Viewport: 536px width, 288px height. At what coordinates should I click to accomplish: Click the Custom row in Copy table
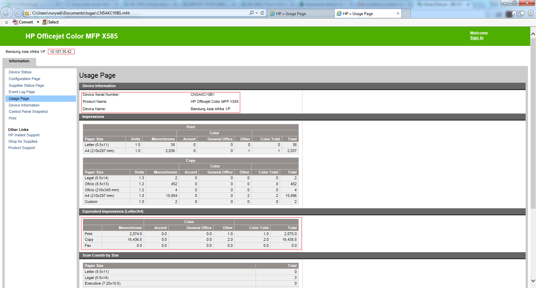[x=191, y=202]
